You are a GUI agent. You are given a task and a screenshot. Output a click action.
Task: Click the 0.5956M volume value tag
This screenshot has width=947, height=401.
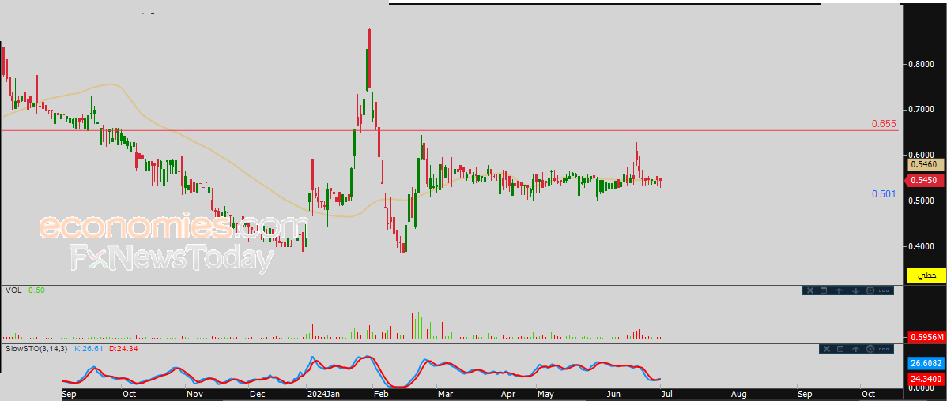tap(926, 338)
